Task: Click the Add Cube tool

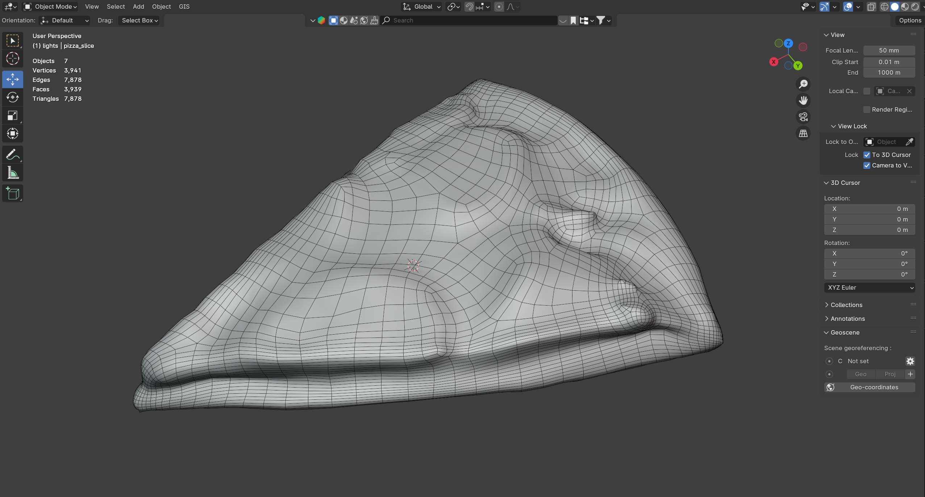Action: coord(13,194)
